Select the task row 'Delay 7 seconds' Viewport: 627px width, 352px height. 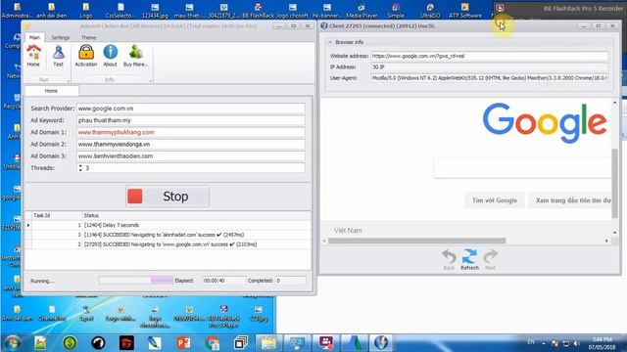(x=168, y=225)
